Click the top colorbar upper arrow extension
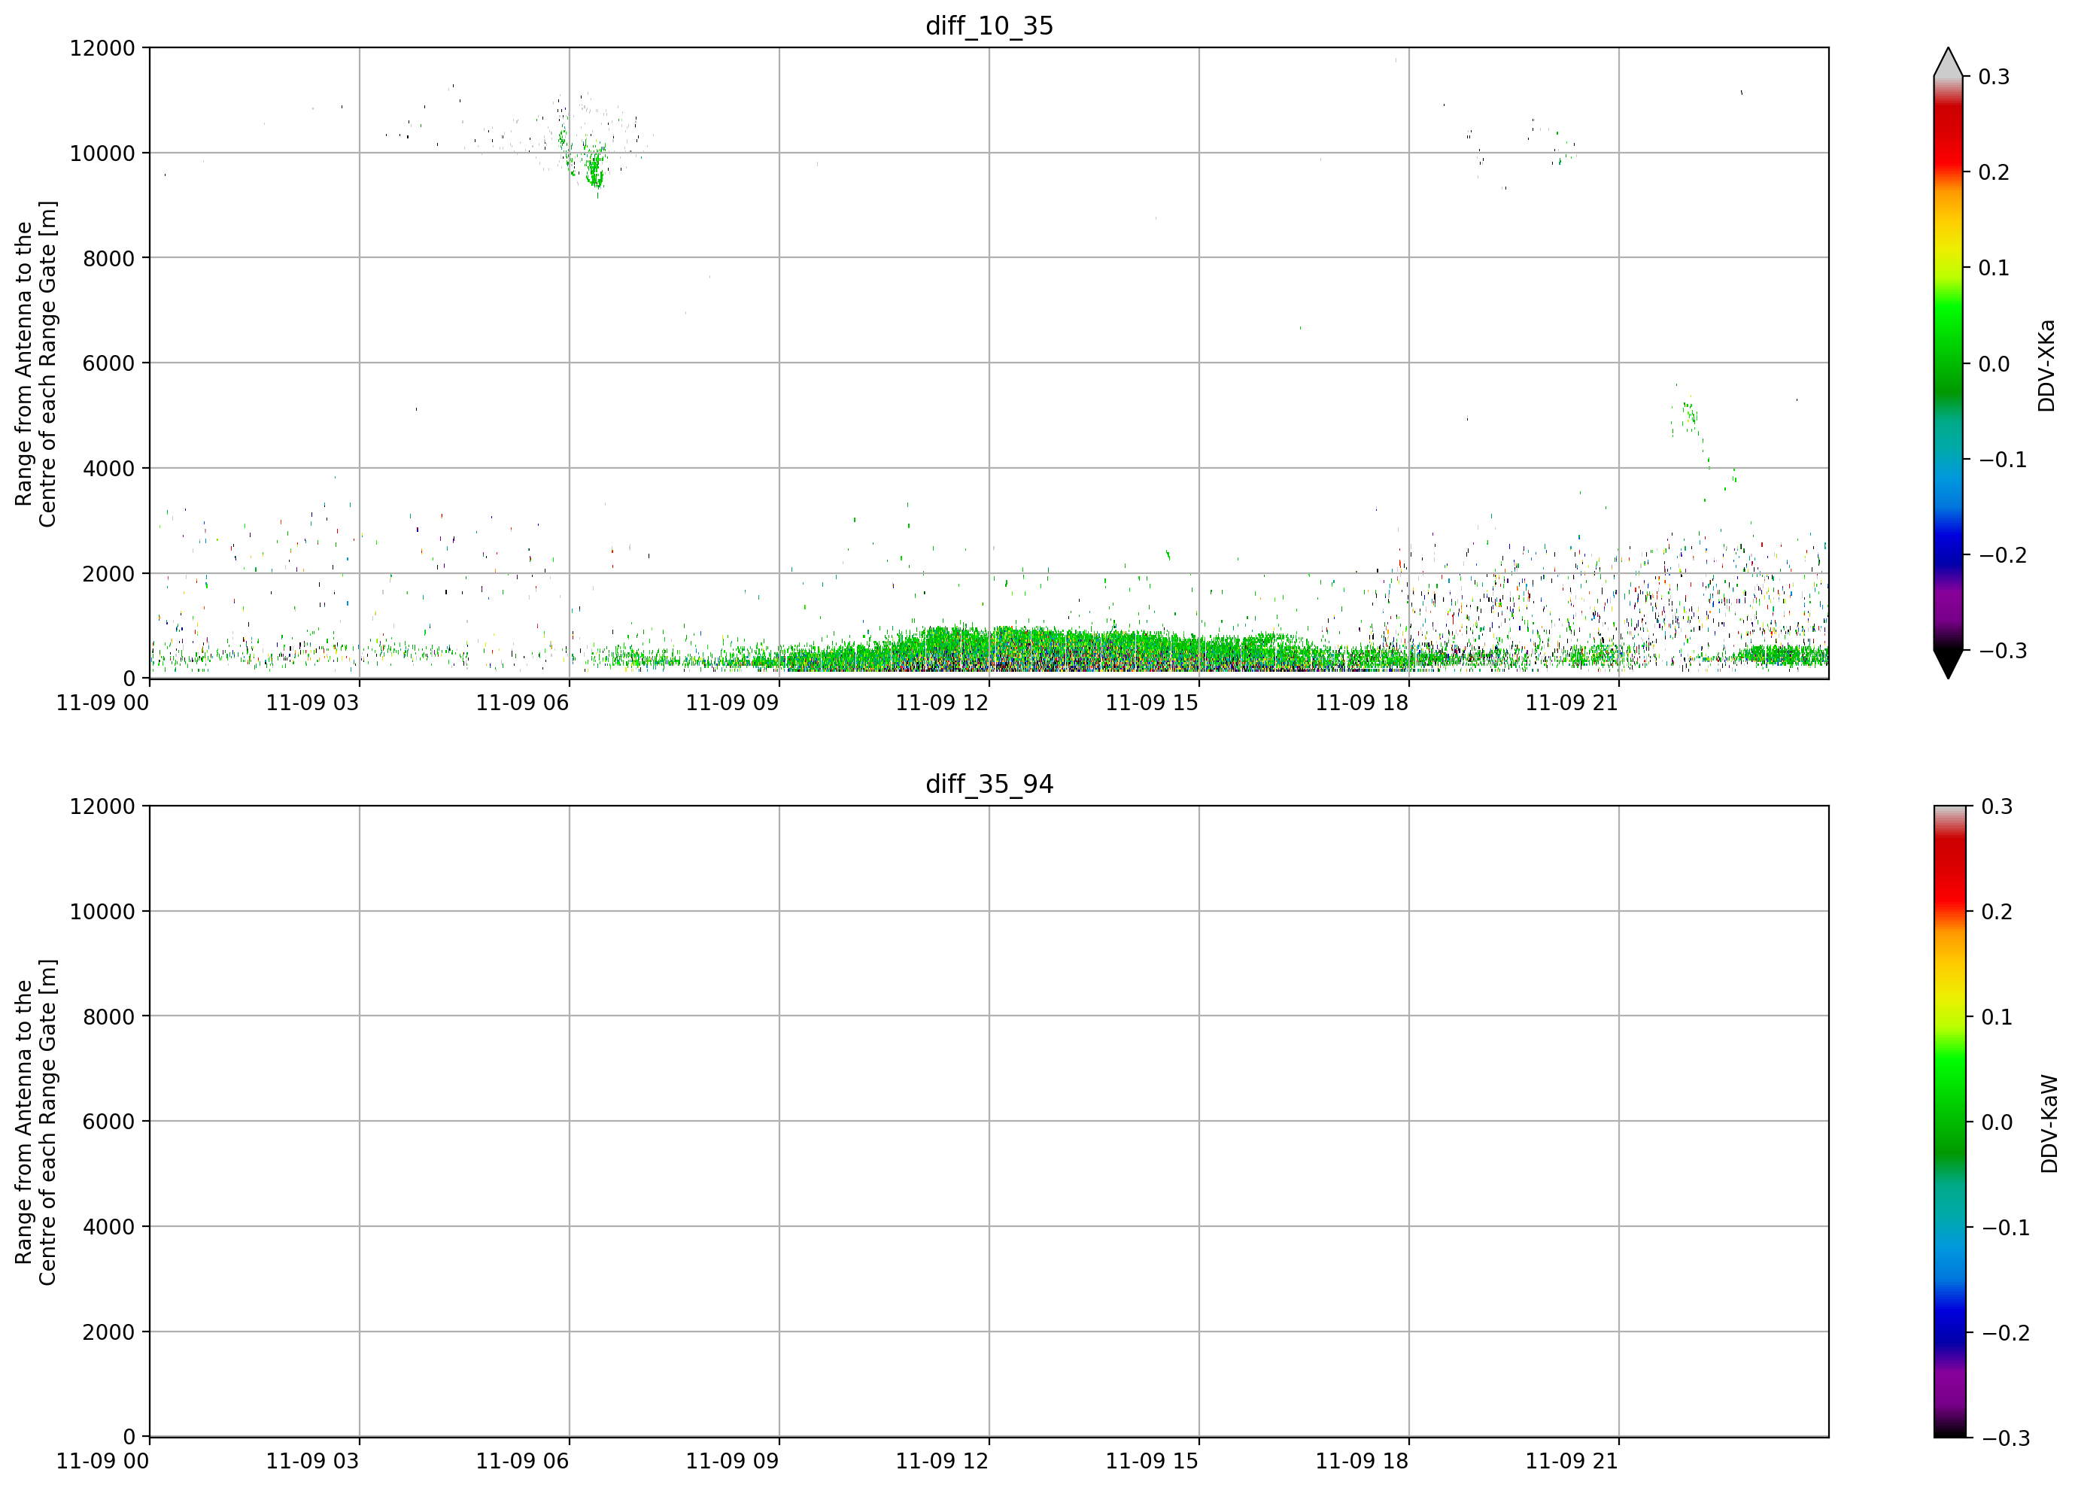This screenshot has width=2075, height=1488. pyautogui.click(x=1948, y=61)
